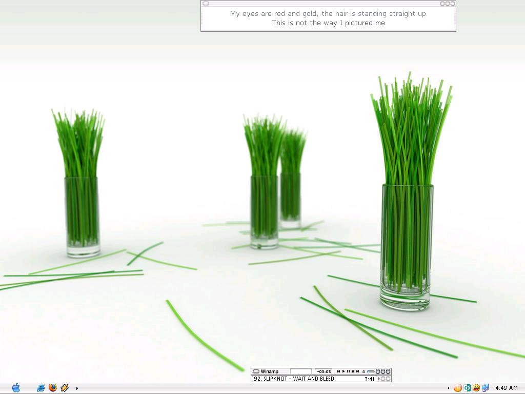The width and height of the screenshot is (525, 394).
Task: Skip to next track in Winamp
Action: [357, 371]
